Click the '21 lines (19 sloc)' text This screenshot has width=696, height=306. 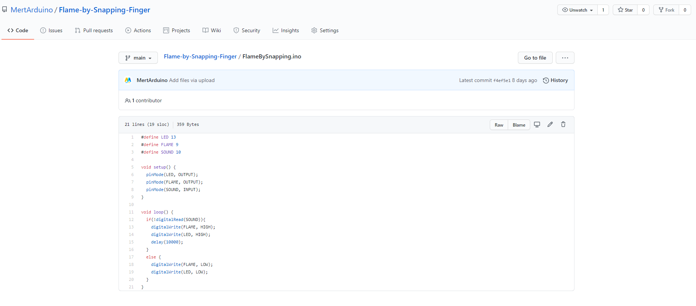point(147,124)
